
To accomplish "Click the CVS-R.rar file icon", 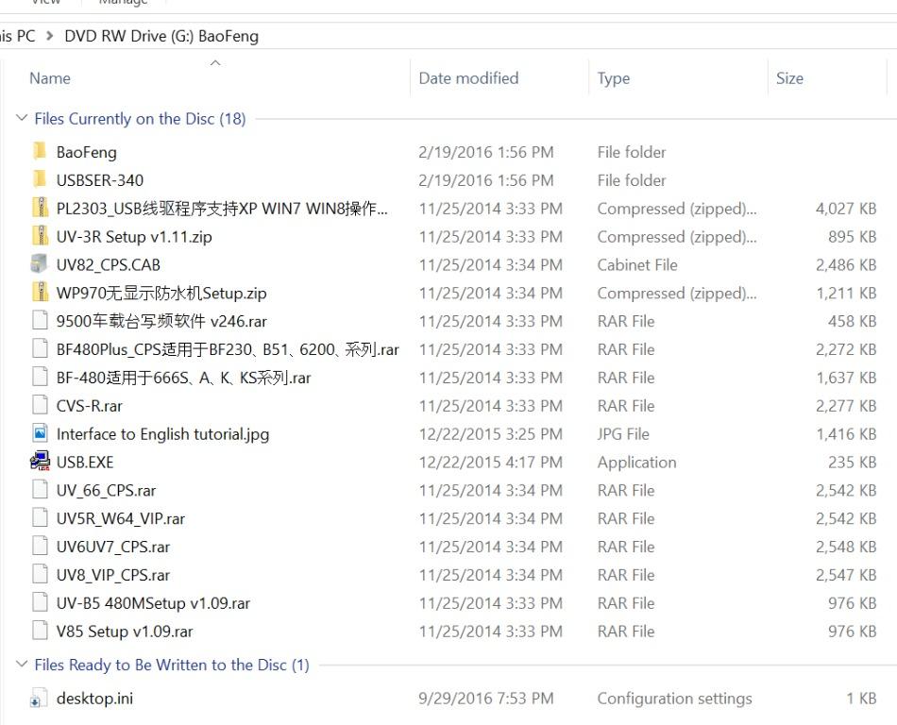I will (x=40, y=406).
